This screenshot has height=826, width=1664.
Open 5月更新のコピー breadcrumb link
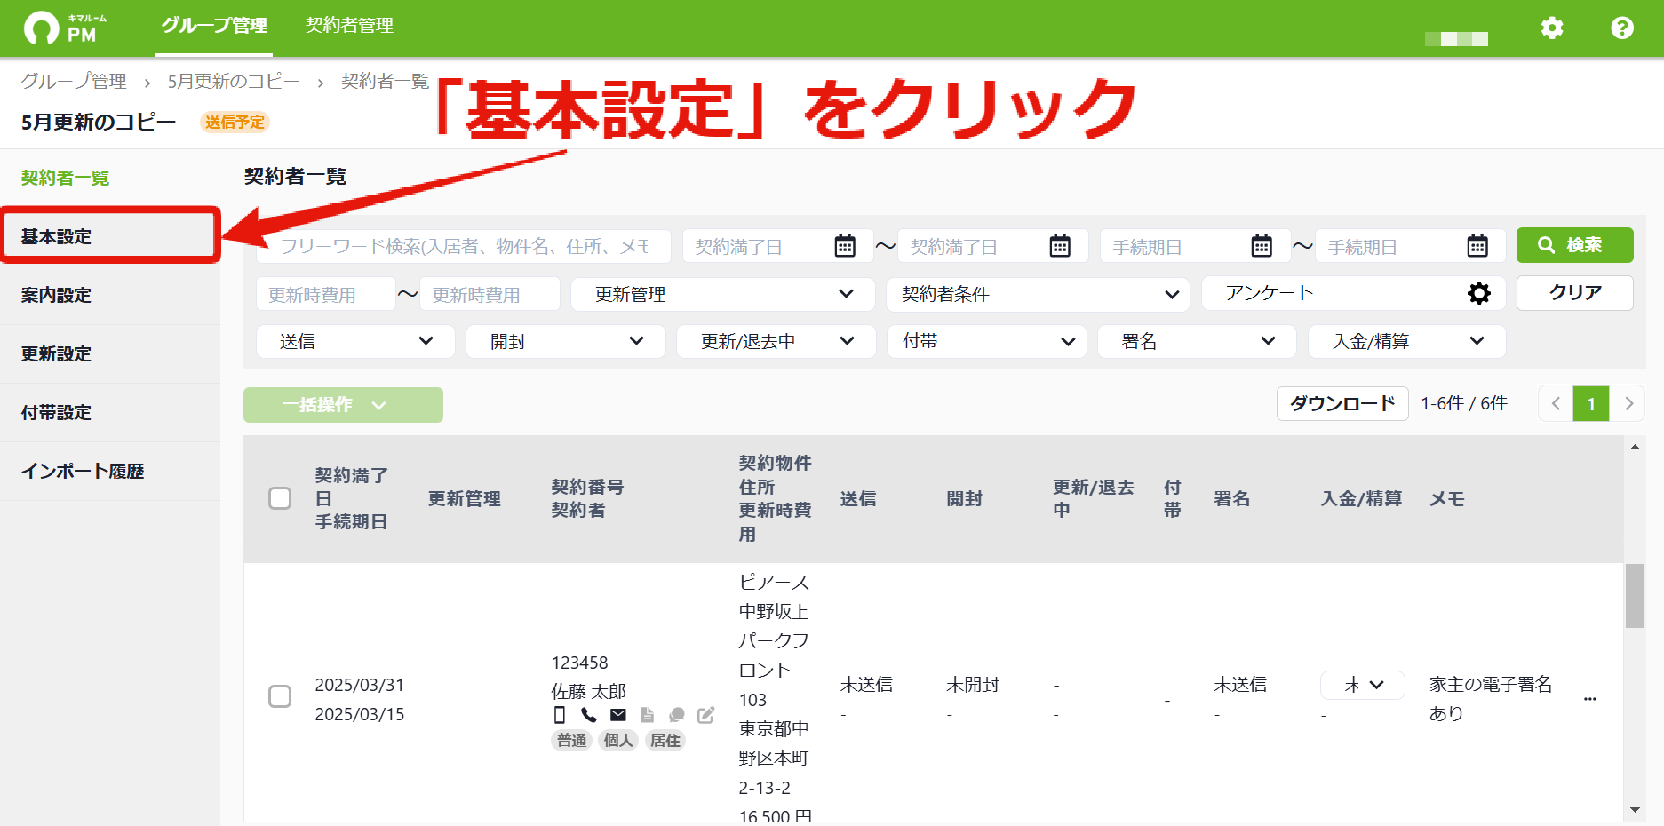(234, 81)
